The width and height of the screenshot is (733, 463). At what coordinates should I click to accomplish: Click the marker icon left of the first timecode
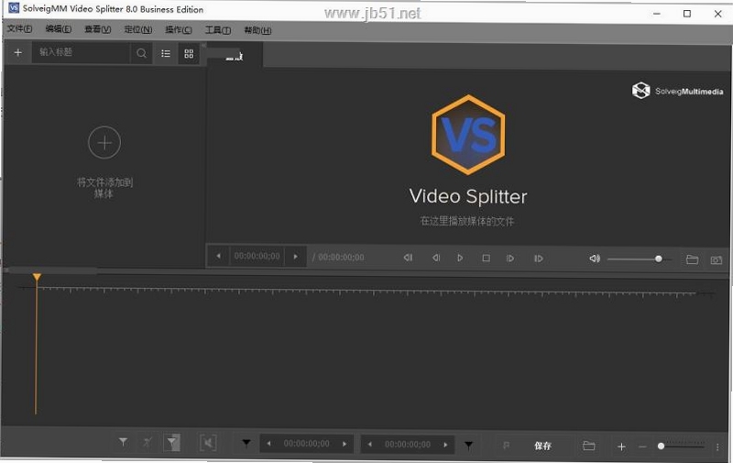tap(246, 443)
